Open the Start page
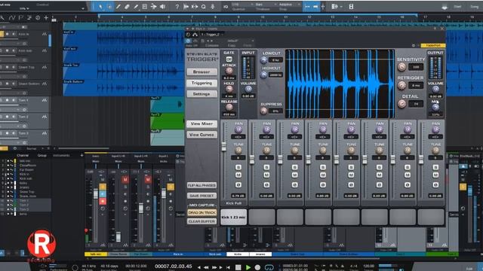 click(x=458, y=7)
